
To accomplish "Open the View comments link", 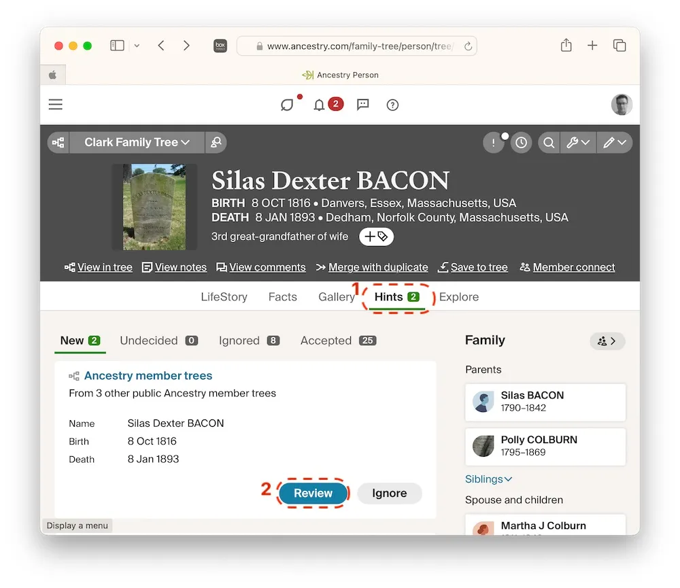I will click(261, 267).
